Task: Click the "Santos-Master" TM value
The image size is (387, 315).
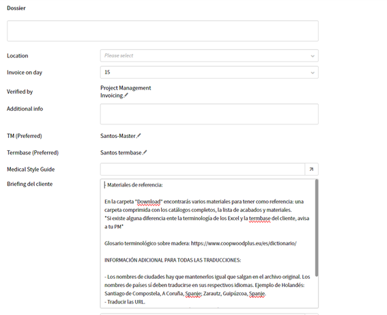Action: point(118,136)
